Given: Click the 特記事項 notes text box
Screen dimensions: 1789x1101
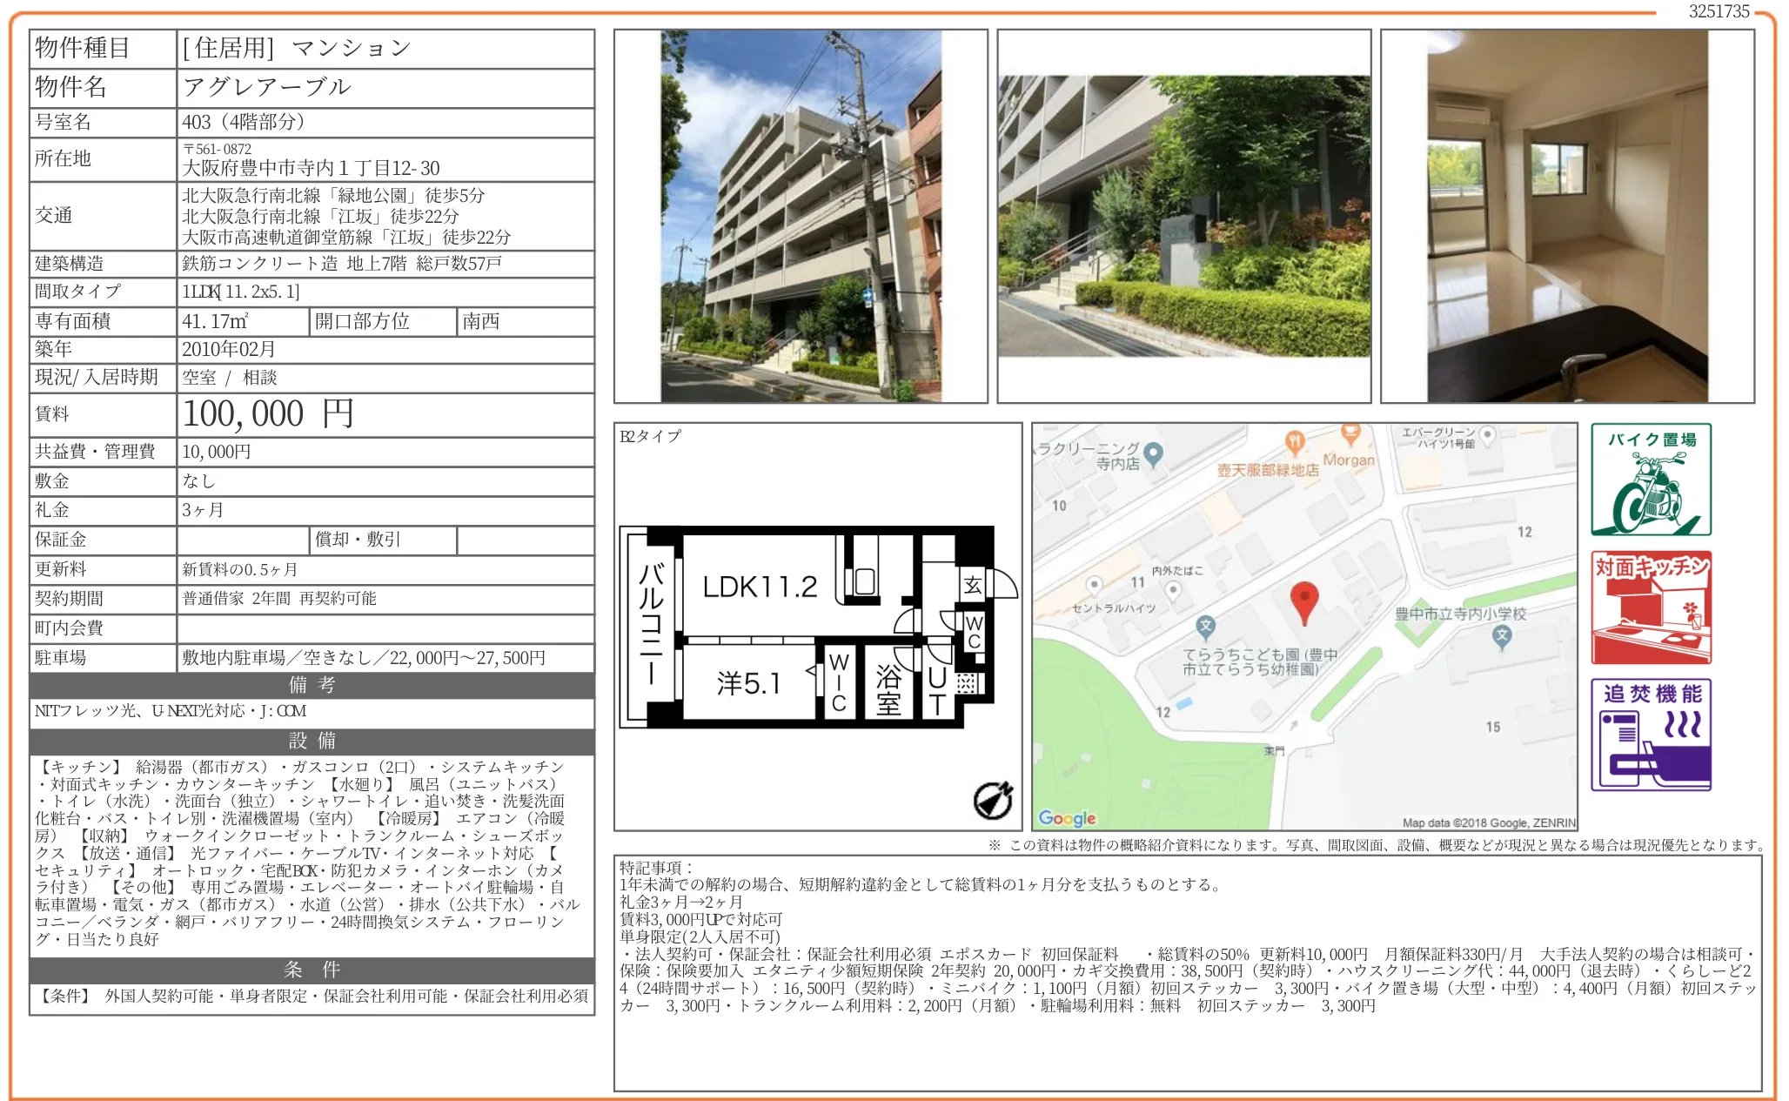Looking at the screenshot, I should coord(1187,972).
